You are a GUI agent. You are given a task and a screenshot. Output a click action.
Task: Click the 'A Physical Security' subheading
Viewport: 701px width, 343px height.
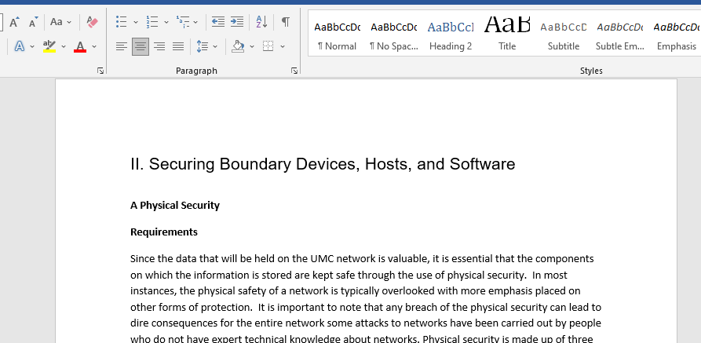pyautogui.click(x=175, y=206)
